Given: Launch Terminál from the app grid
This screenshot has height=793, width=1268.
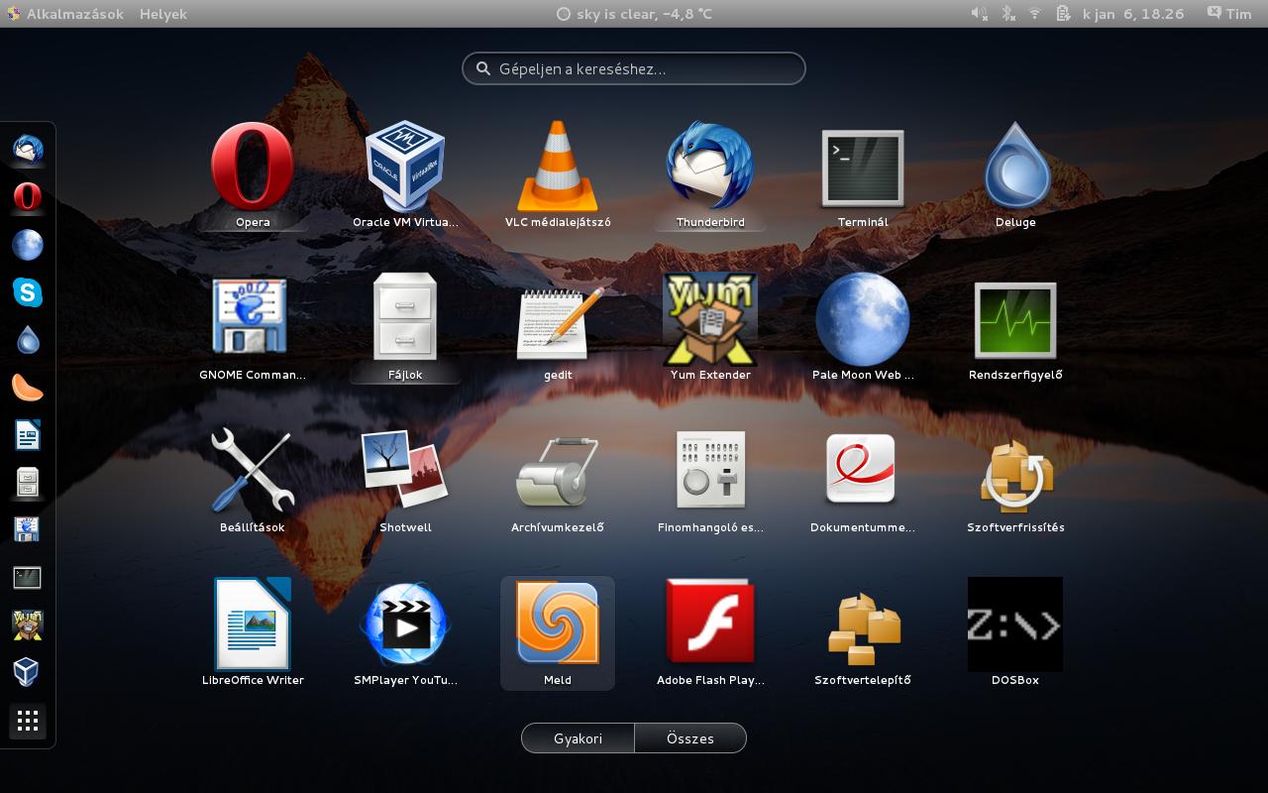Looking at the screenshot, I should pyautogui.click(x=863, y=176).
